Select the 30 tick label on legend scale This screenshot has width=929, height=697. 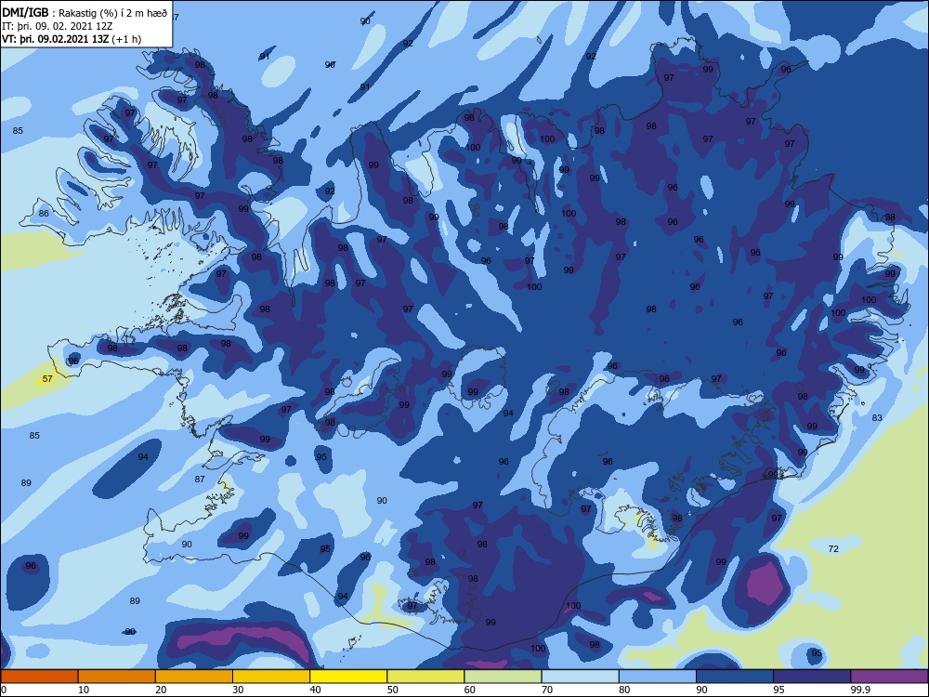tap(238, 690)
